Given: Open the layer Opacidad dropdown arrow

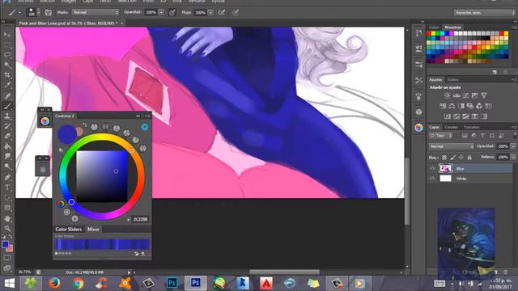Looking at the screenshot, I should pos(513,146).
